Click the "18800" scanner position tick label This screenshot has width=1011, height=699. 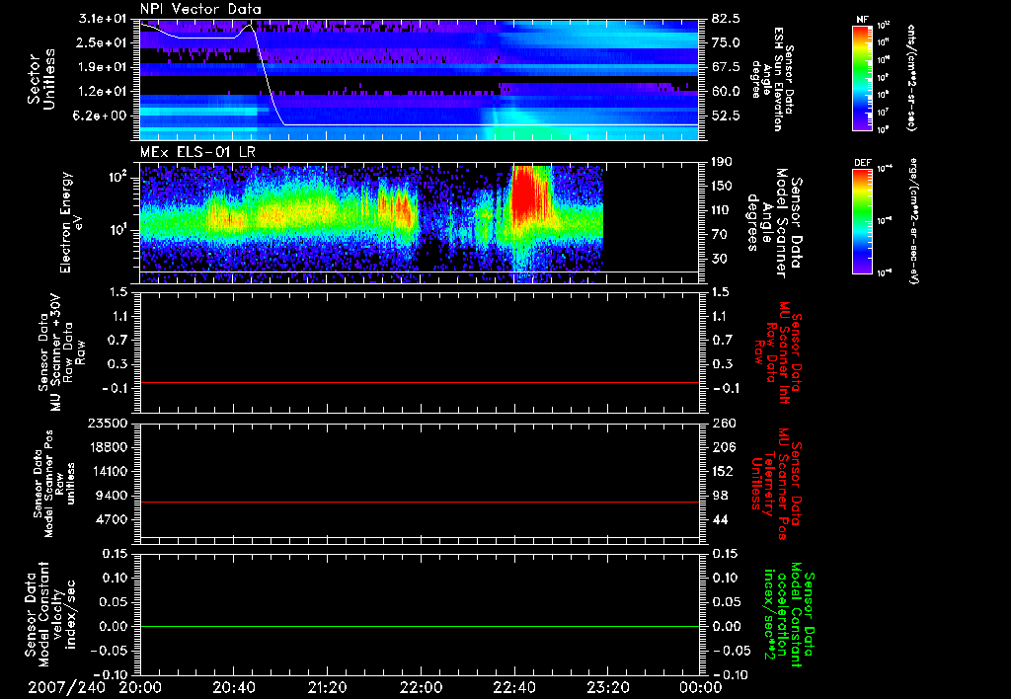coord(107,447)
